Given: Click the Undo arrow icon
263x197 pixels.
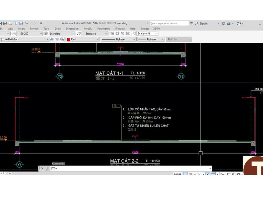Looking at the screenshot, I should [x=26, y=23].
